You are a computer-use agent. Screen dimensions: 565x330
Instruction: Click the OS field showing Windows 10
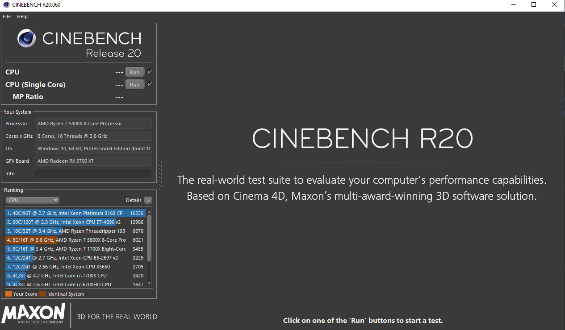click(x=94, y=148)
